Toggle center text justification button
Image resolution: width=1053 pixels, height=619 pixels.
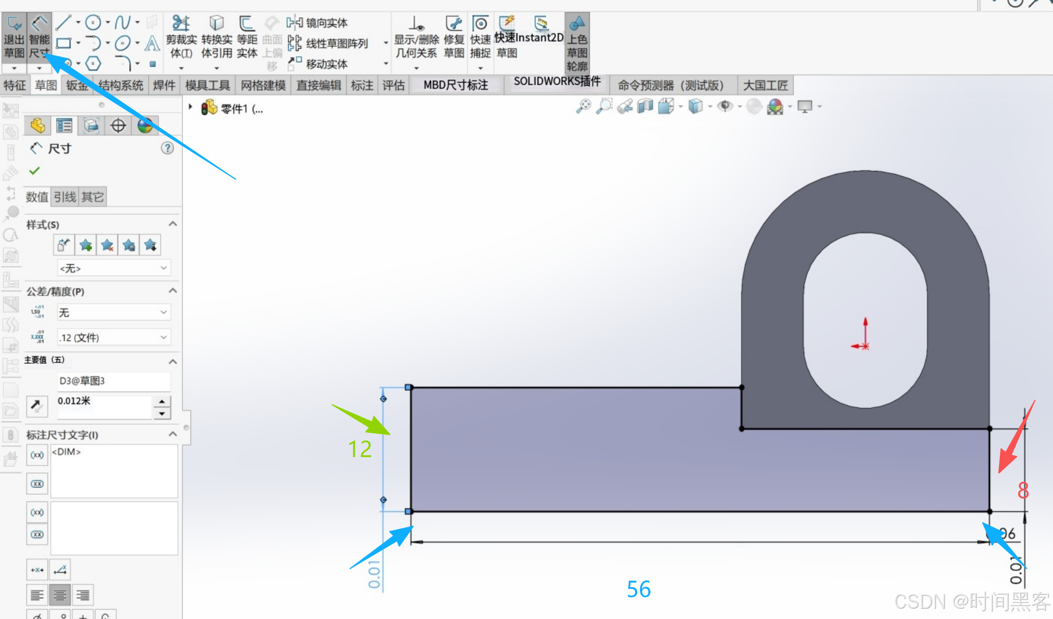click(60, 595)
